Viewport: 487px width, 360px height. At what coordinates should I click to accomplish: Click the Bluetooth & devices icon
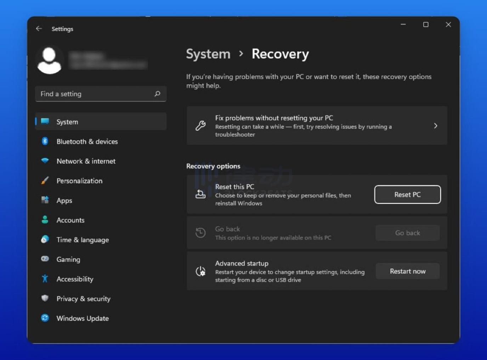click(x=45, y=141)
